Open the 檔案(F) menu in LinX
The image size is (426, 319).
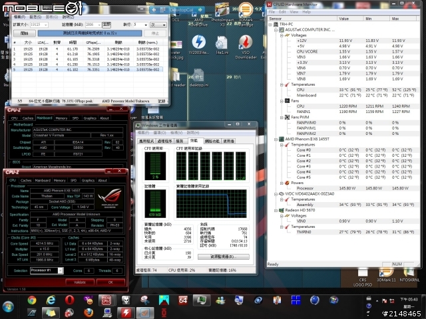click(x=19, y=17)
